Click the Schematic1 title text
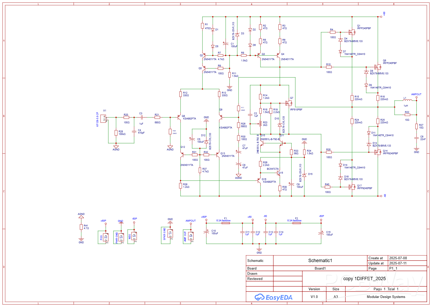This screenshot has height=307, width=432. (320, 261)
